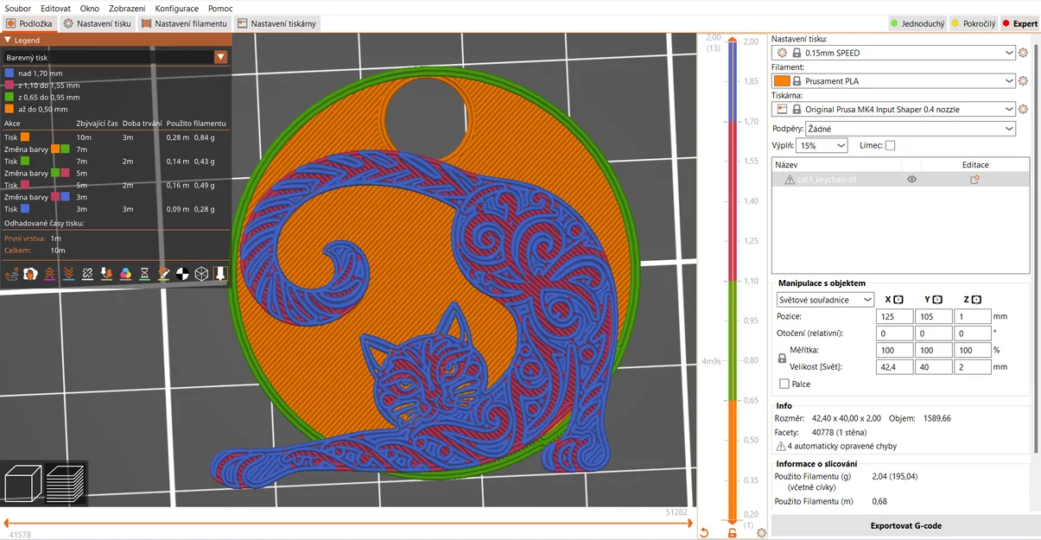Viewport: 1041px width, 540px height.
Task: Toggle layer slider lock icon
Action: (x=733, y=533)
